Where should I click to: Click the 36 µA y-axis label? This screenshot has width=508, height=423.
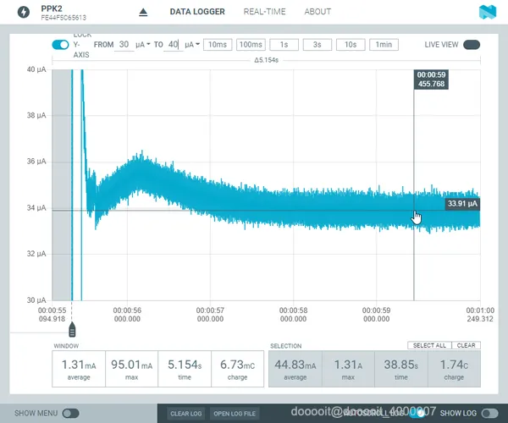[x=36, y=162]
